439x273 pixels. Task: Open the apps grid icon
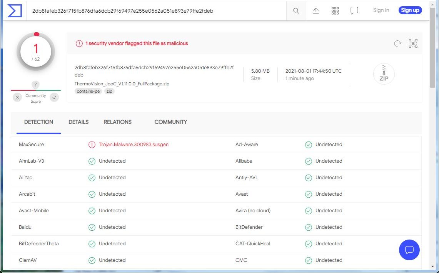335,11
